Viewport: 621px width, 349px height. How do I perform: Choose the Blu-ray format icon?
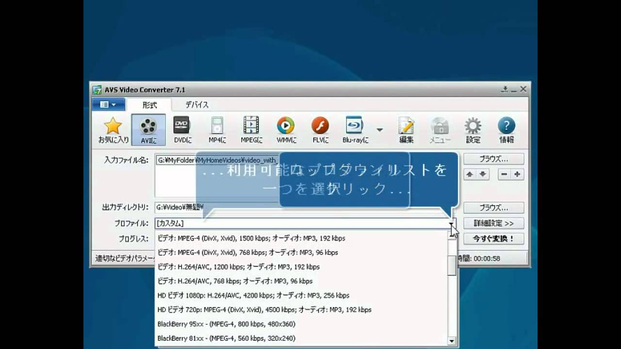[355, 130]
